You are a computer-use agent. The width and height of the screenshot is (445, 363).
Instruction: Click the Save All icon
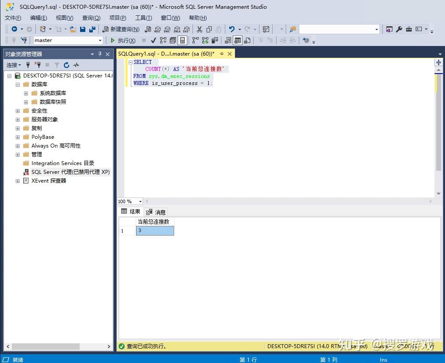(x=92, y=29)
